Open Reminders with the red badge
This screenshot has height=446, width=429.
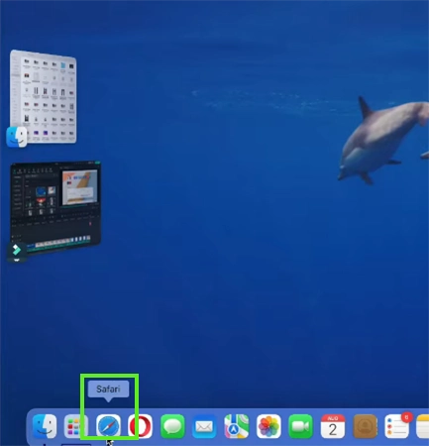(396, 426)
